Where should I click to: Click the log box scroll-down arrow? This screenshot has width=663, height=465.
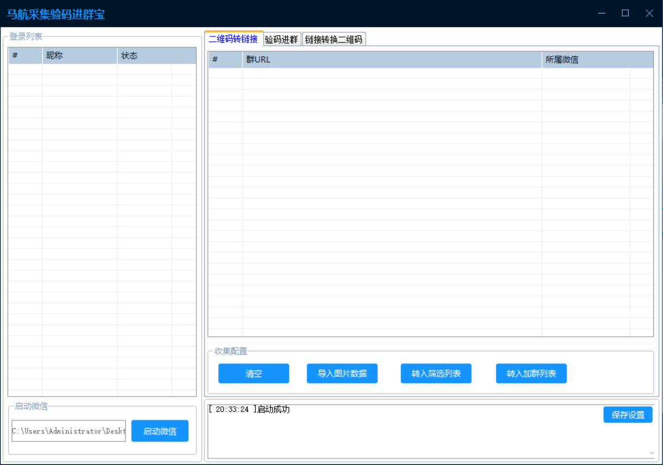(x=652, y=453)
